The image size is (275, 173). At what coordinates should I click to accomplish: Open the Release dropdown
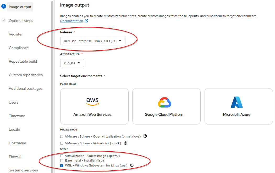coord(93,41)
